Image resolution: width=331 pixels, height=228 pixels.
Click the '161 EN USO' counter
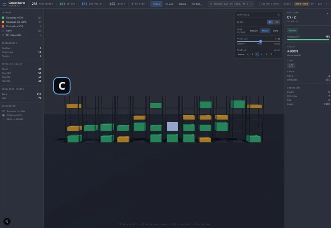click(x=67, y=4)
